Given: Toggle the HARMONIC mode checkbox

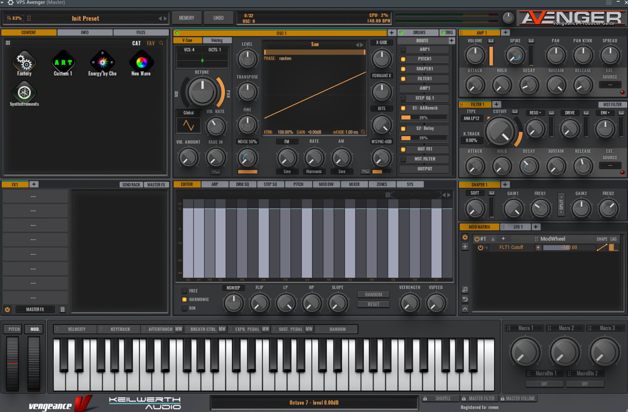Looking at the screenshot, I should (x=185, y=300).
